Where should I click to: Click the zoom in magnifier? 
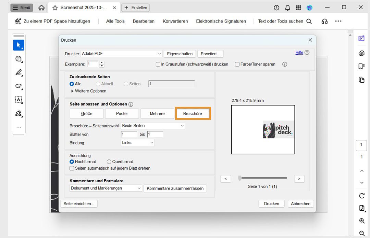coord(362,221)
